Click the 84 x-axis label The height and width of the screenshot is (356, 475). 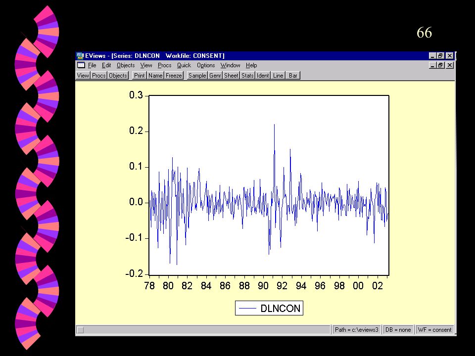(x=206, y=285)
